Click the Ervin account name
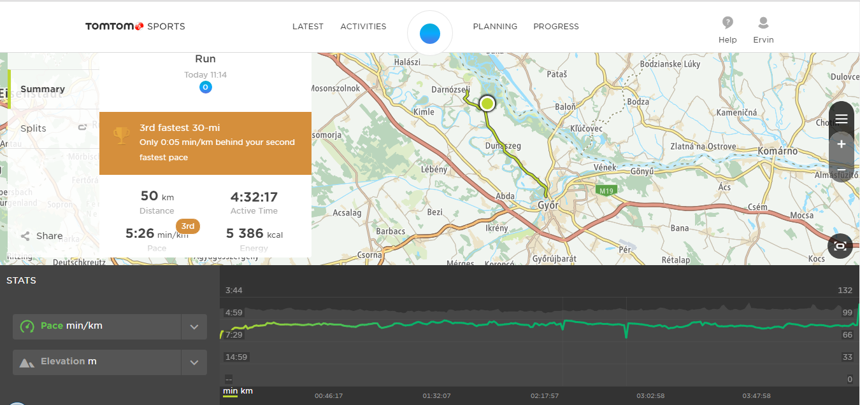 click(763, 40)
